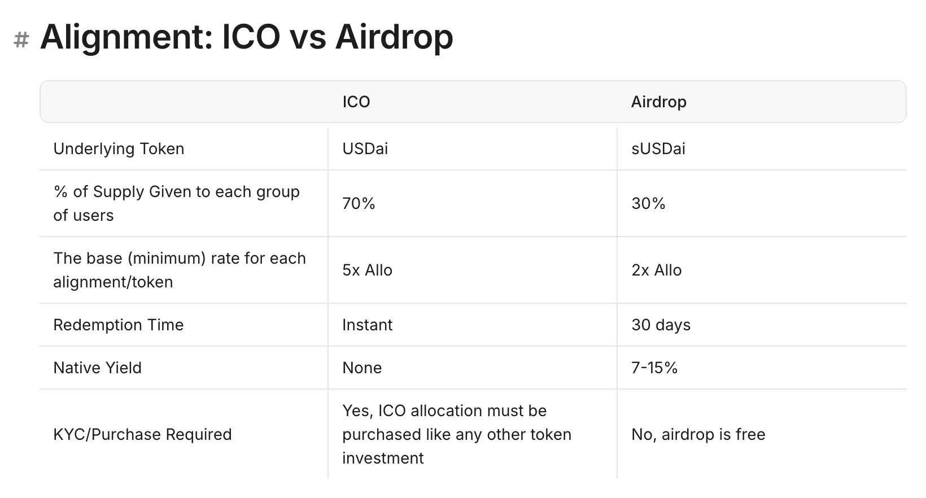Select the % of Supply row label
This screenshot has width=926, height=498.
(x=176, y=203)
